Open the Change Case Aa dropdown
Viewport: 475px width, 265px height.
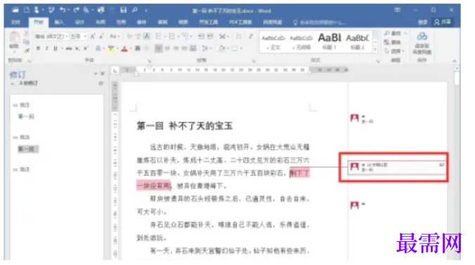tap(115, 36)
